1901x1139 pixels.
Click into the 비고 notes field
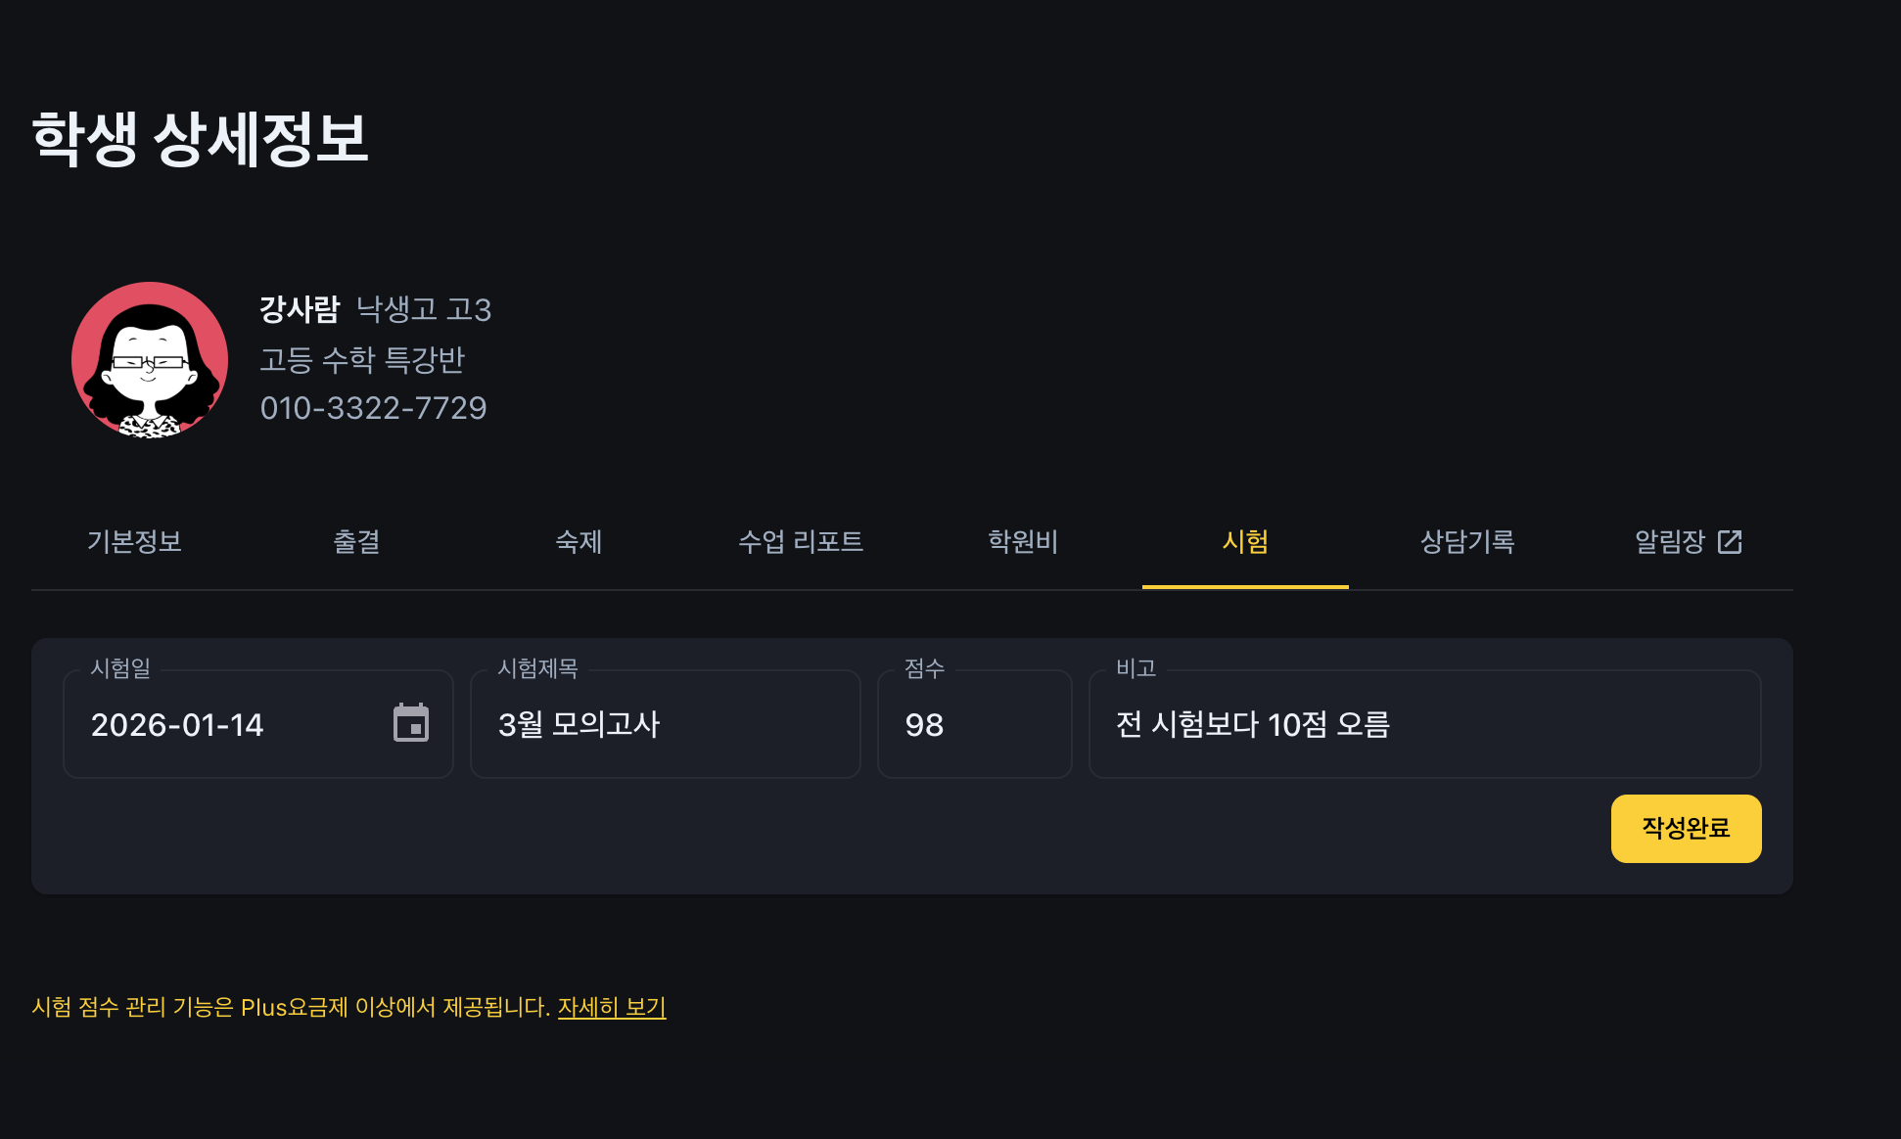pos(1424,725)
